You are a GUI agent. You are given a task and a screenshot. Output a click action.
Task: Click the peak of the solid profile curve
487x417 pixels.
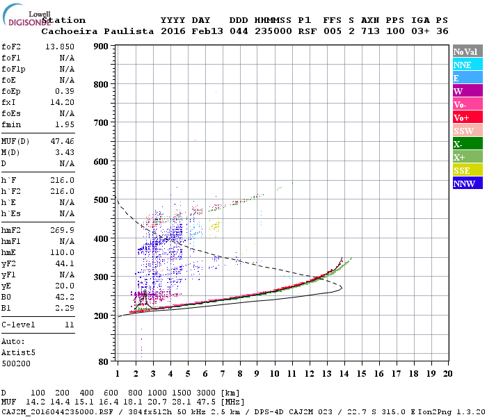[x=342, y=288]
